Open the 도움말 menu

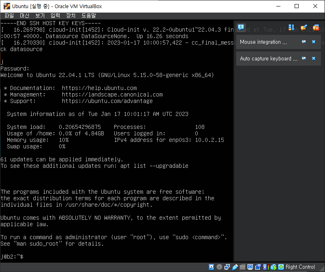click(x=89, y=15)
